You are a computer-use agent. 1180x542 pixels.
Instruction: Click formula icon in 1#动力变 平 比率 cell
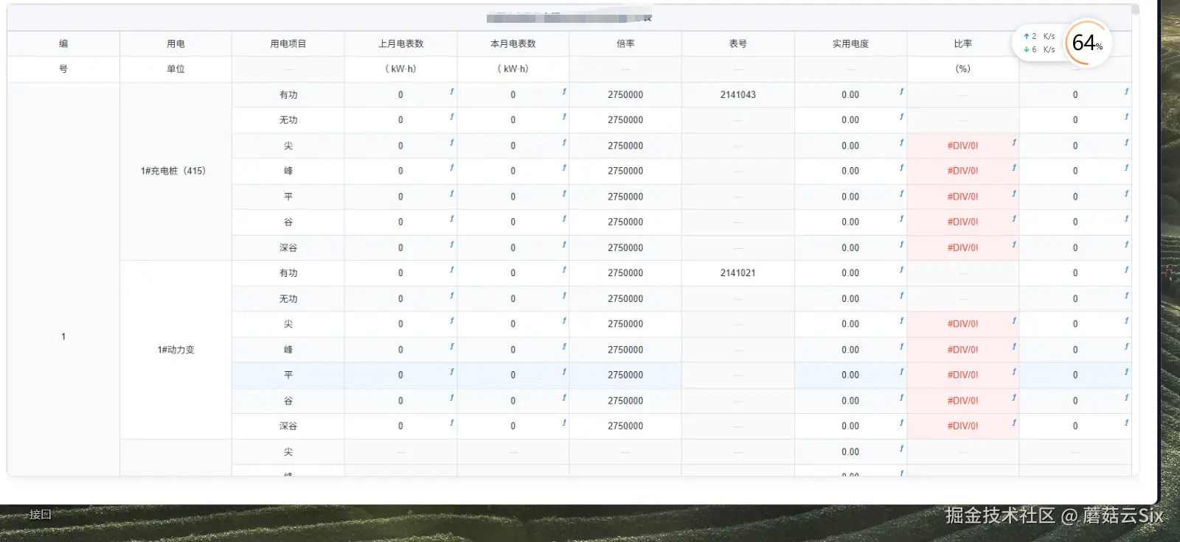point(1014,371)
